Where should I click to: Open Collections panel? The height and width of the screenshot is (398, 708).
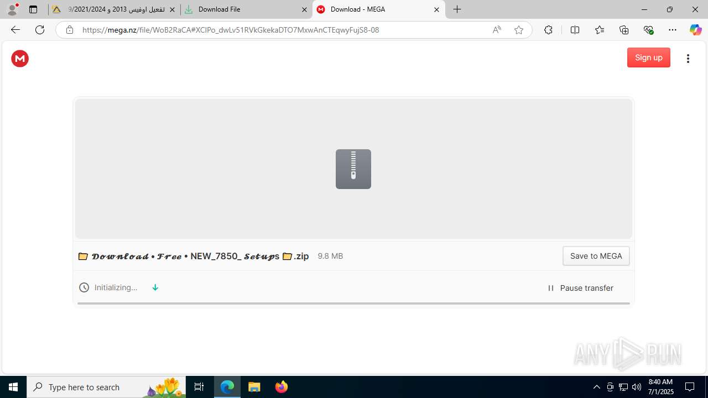click(x=624, y=30)
